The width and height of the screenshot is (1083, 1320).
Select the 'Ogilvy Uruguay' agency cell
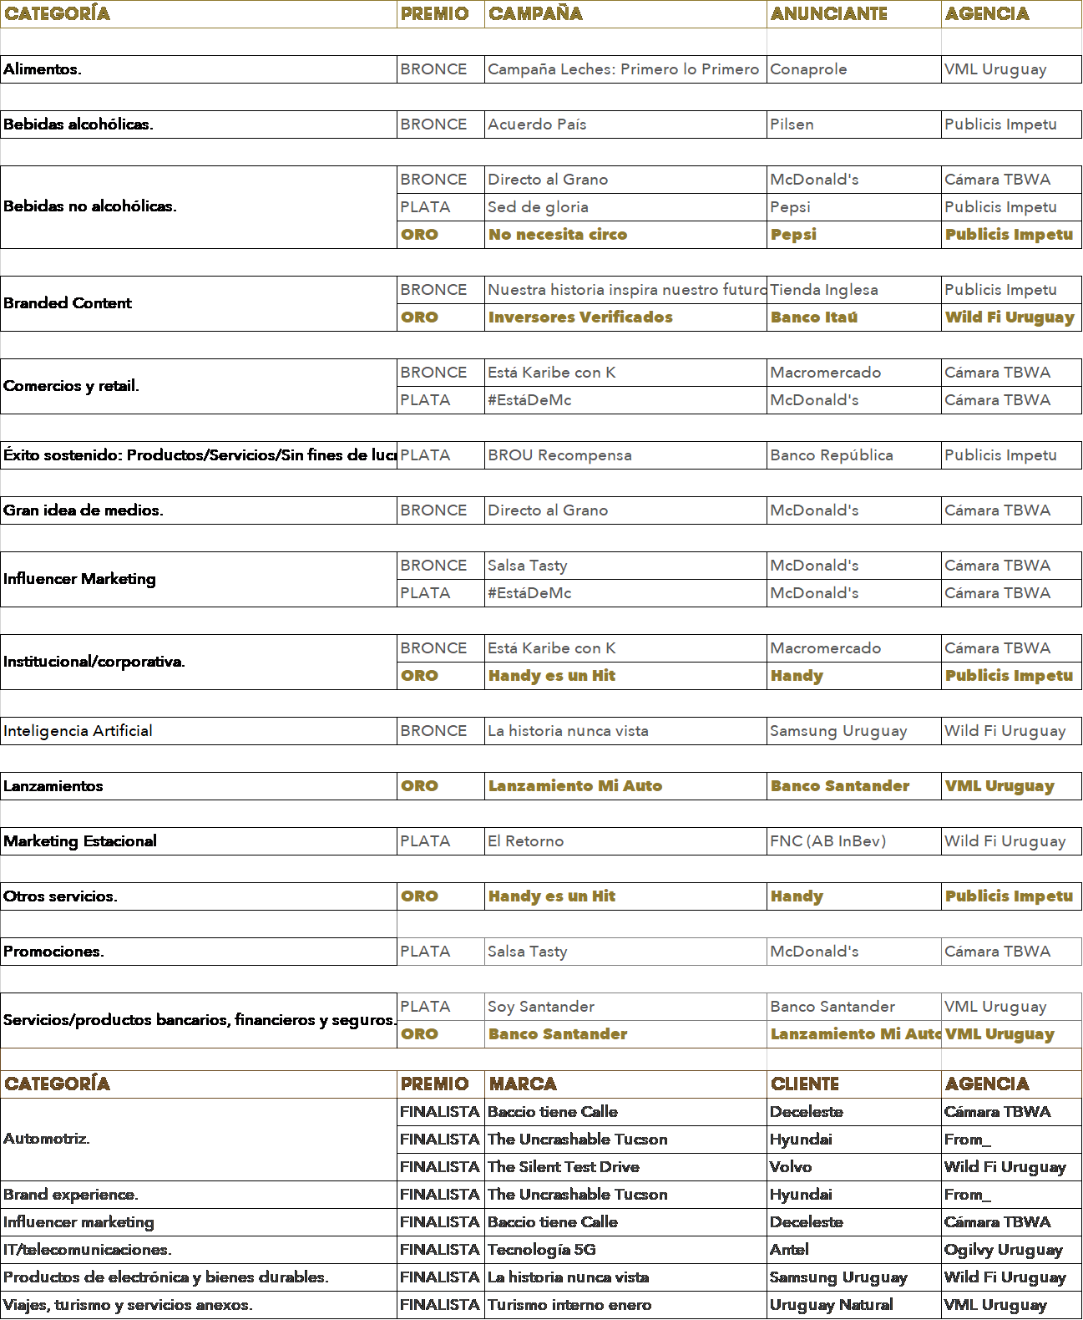[x=1011, y=1250]
